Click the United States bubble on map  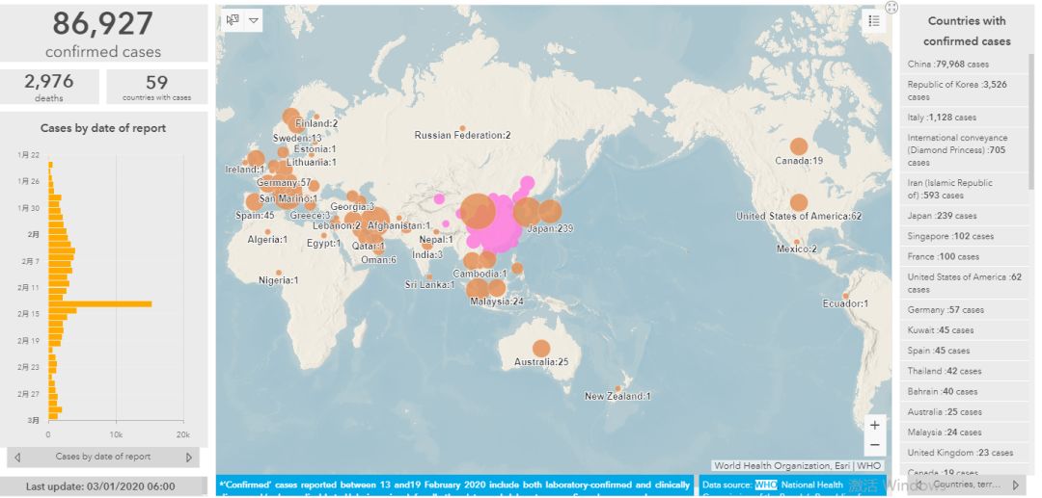(799, 203)
